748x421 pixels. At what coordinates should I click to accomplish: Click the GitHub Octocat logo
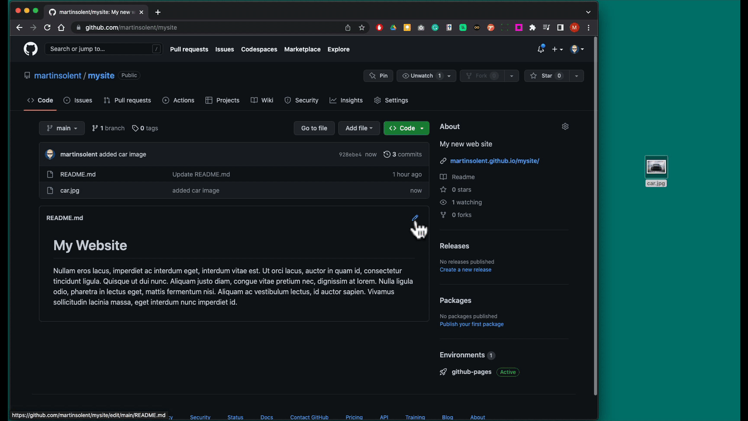tap(30, 49)
